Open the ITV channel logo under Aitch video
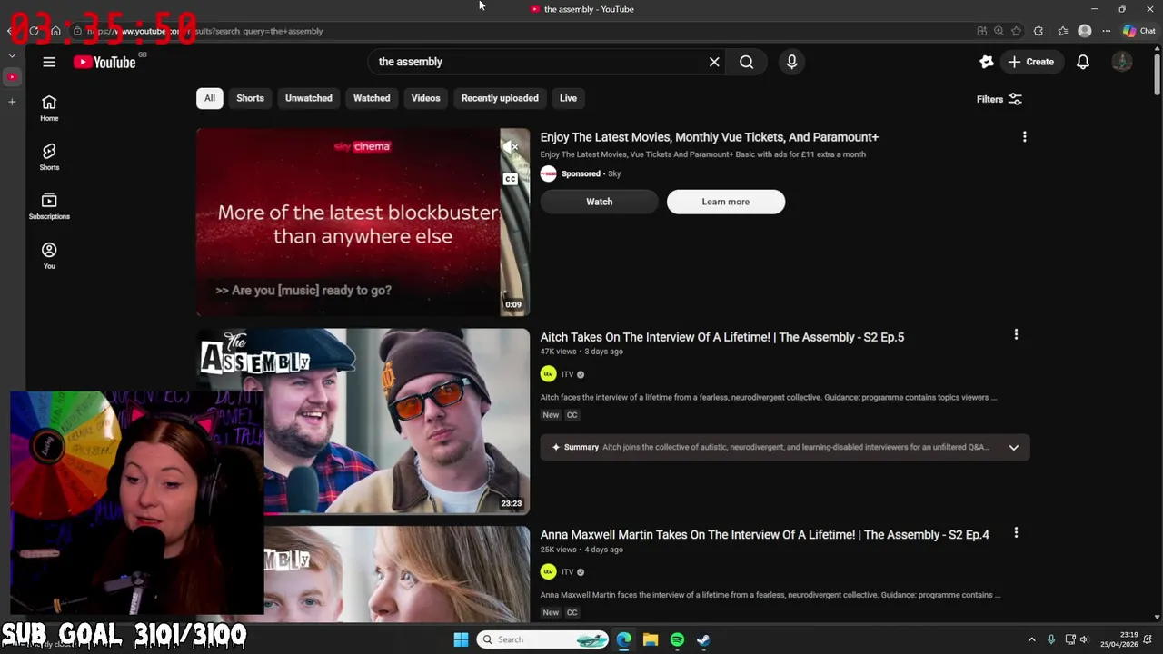This screenshot has height=654, width=1163. 548,374
